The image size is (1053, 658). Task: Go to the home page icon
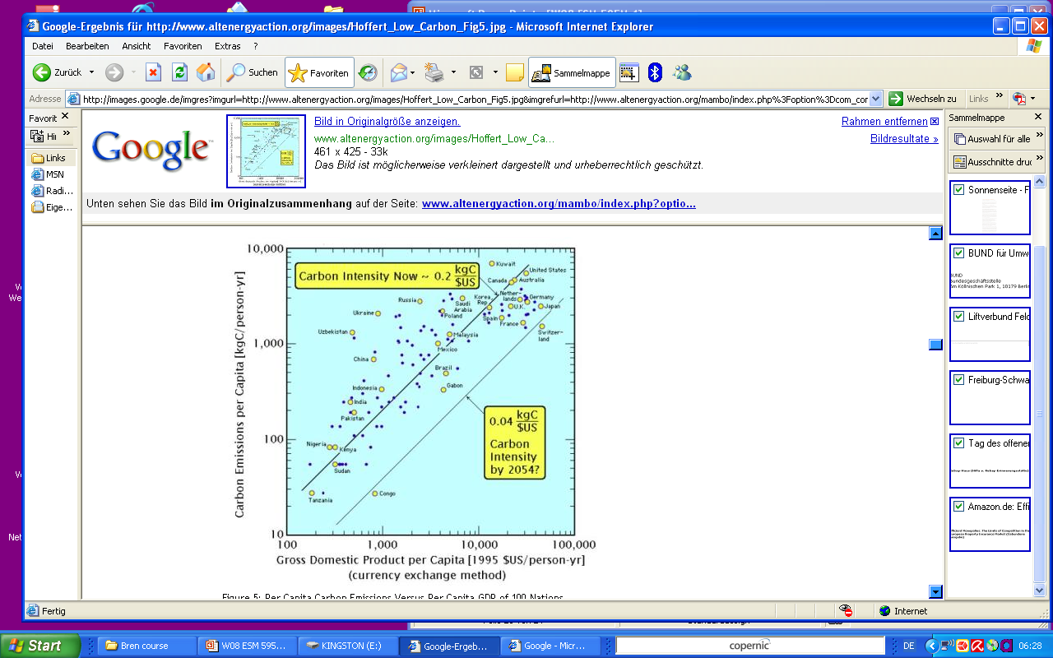pyautogui.click(x=206, y=72)
